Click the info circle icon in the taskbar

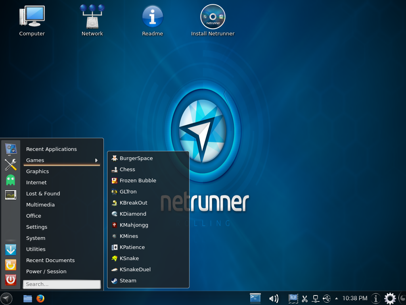(376, 299)
